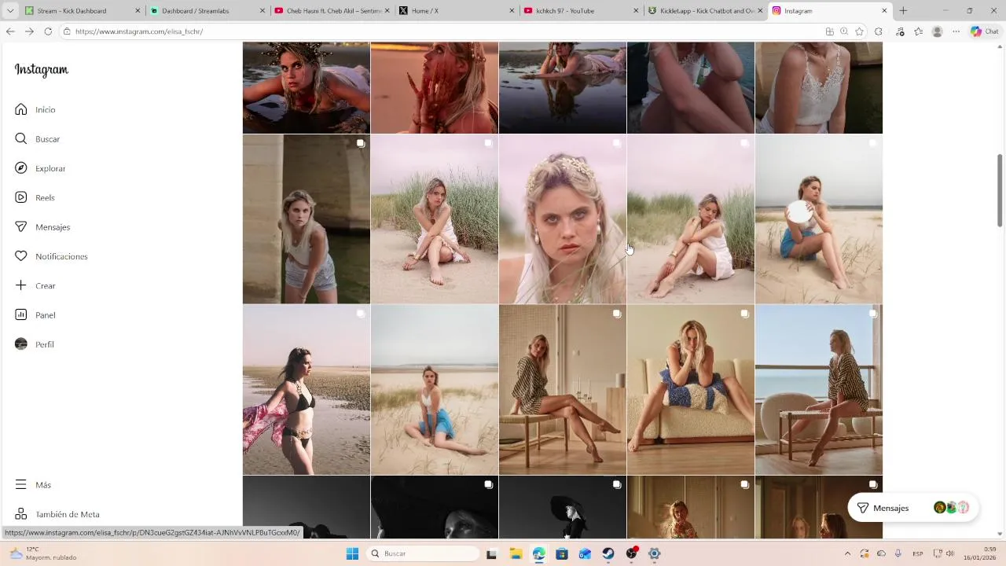Open the Panel dashboard icon
Image resolution: width=1006 pixels, height=566 pixels.
point(21,315)
